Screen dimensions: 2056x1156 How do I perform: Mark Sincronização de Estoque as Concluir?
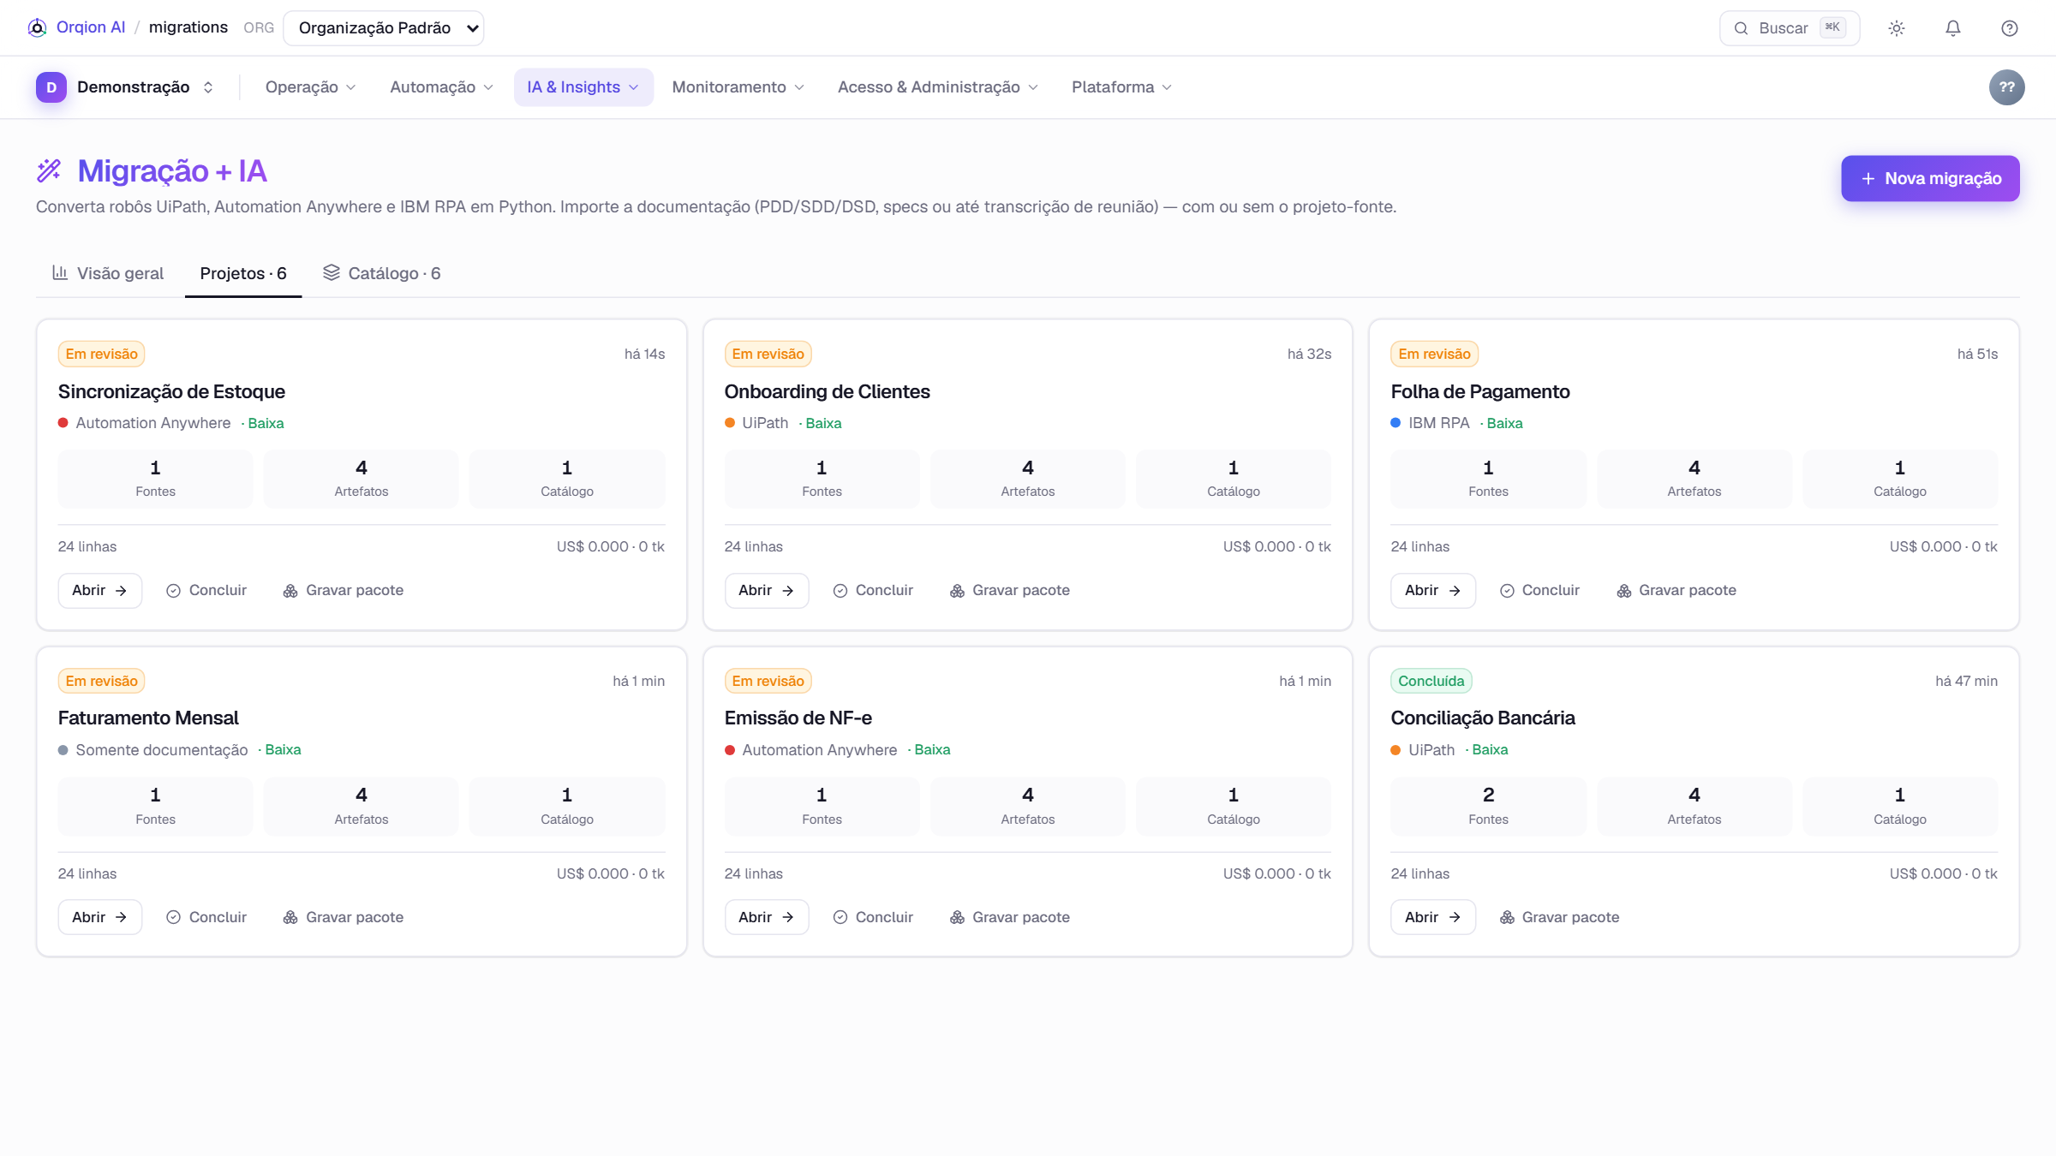[206, 591]
